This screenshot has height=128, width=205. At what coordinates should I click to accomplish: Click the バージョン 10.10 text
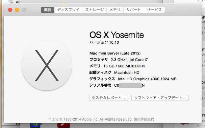tap(104, 42)
